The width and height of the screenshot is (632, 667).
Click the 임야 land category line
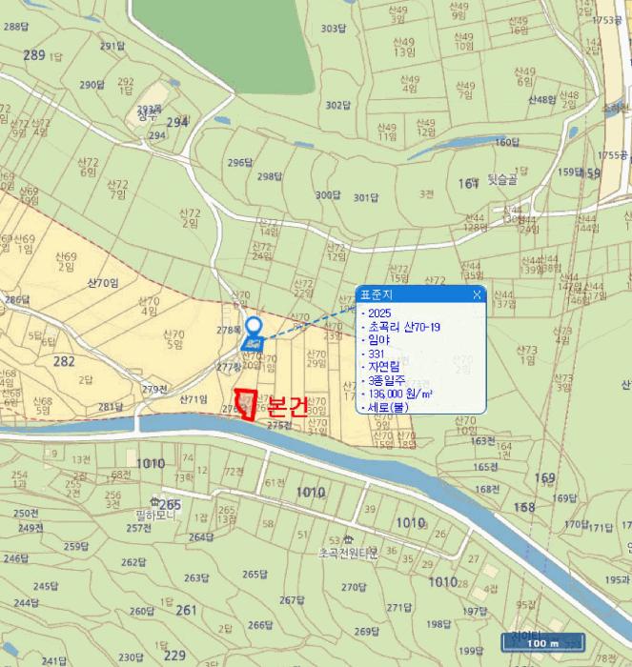pyautogui.click(x=378, y=338)
